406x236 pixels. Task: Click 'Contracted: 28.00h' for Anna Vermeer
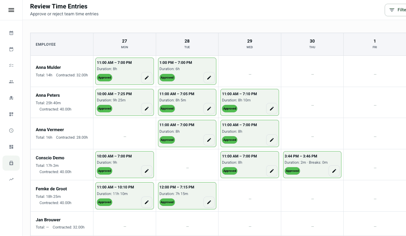72,137
